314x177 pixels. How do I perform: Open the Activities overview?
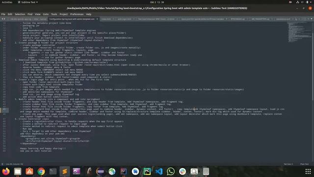tap(7, 2)
